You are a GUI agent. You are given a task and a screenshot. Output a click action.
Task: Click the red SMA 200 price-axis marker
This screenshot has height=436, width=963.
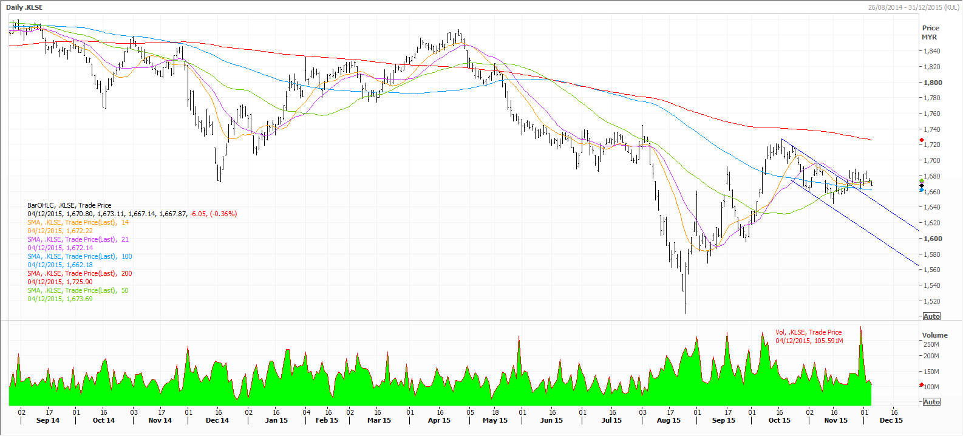pos(922,140)
